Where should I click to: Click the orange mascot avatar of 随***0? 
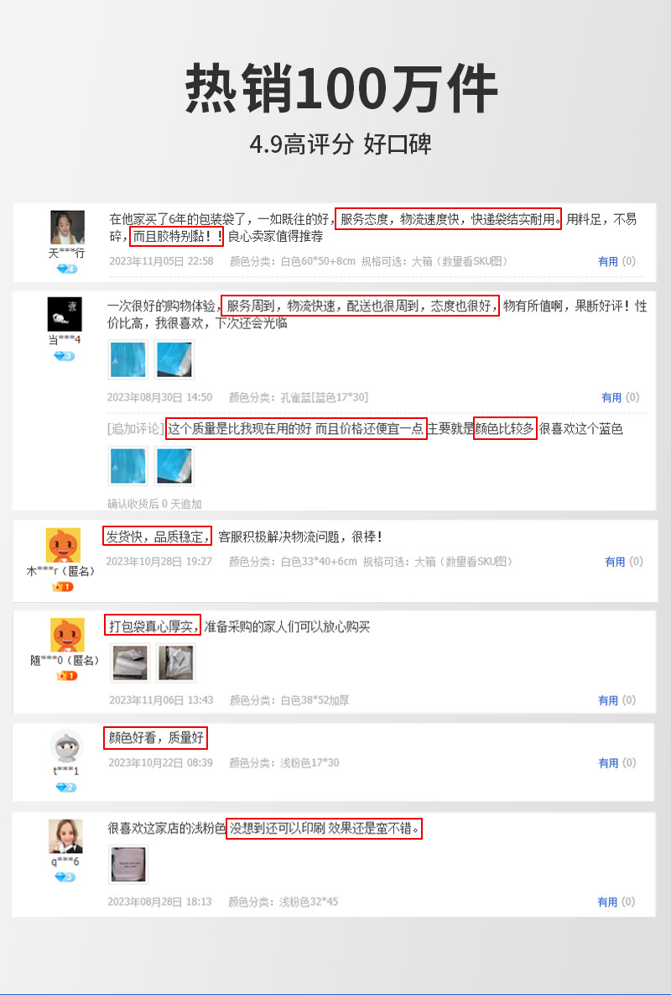67,635
